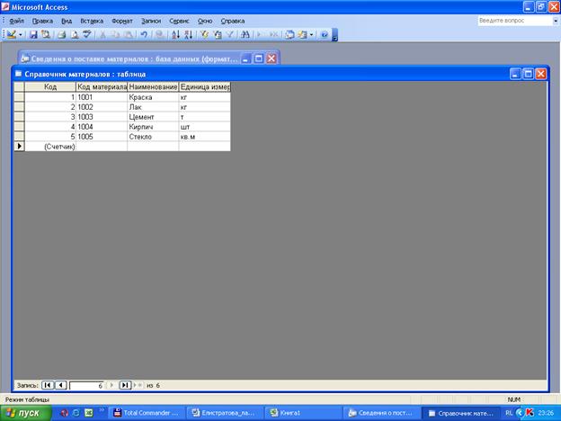Click the File Search toolbar icon

point(46,34)
